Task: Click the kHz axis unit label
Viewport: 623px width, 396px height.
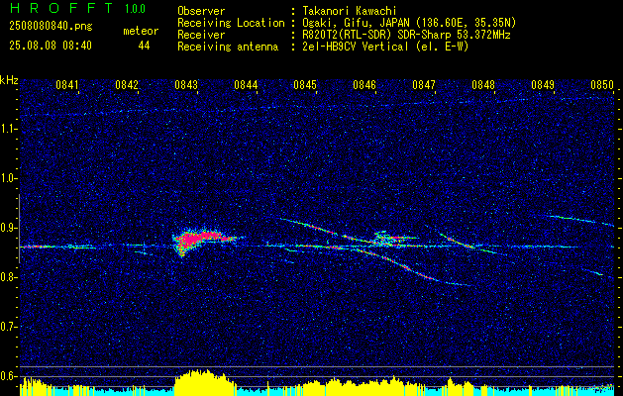Action: (x=9, y=80)
